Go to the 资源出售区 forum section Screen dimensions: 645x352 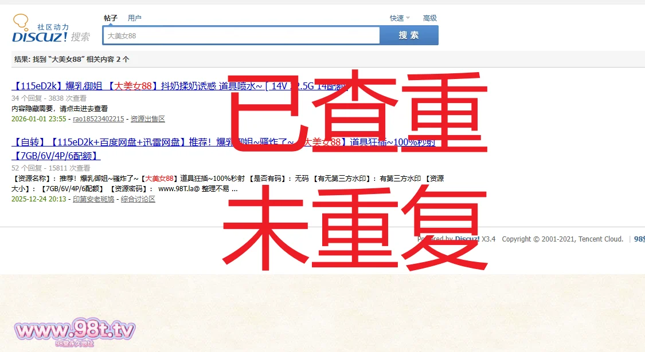click(x=147, y=119)
